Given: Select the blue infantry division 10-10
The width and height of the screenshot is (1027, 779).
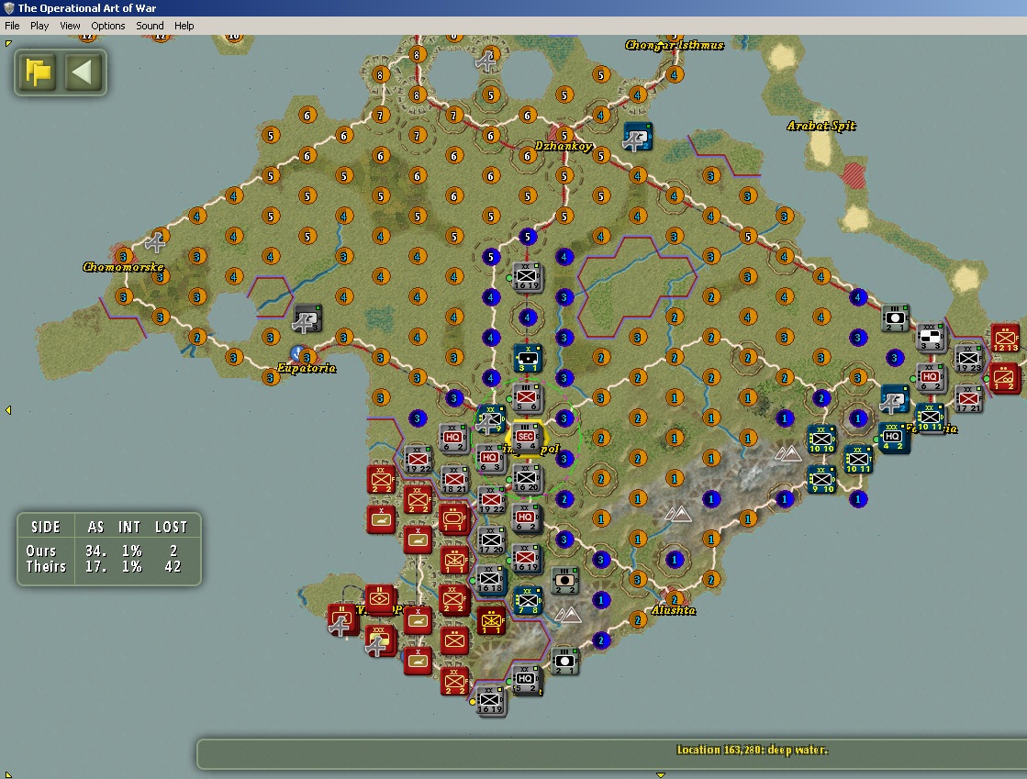Looking at the screenshot, I should click(821, 440).
